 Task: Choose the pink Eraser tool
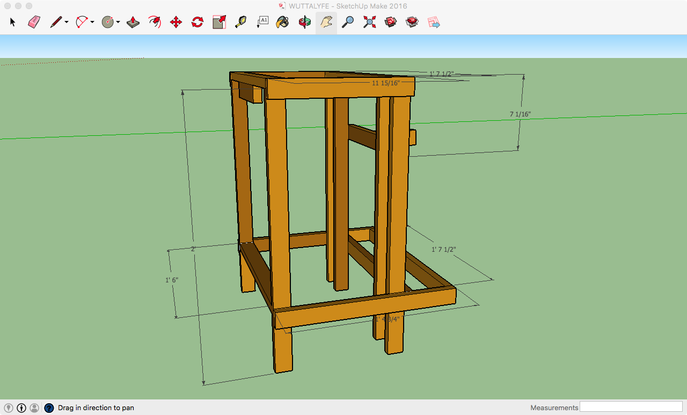(x=34, y=22)
